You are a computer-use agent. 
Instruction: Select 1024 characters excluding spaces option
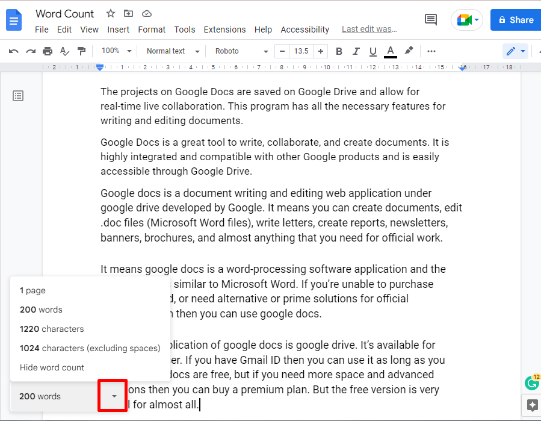pos(90,348)
